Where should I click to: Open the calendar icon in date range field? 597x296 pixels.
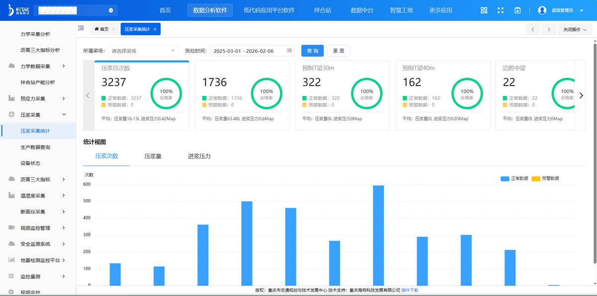(289, 51)
